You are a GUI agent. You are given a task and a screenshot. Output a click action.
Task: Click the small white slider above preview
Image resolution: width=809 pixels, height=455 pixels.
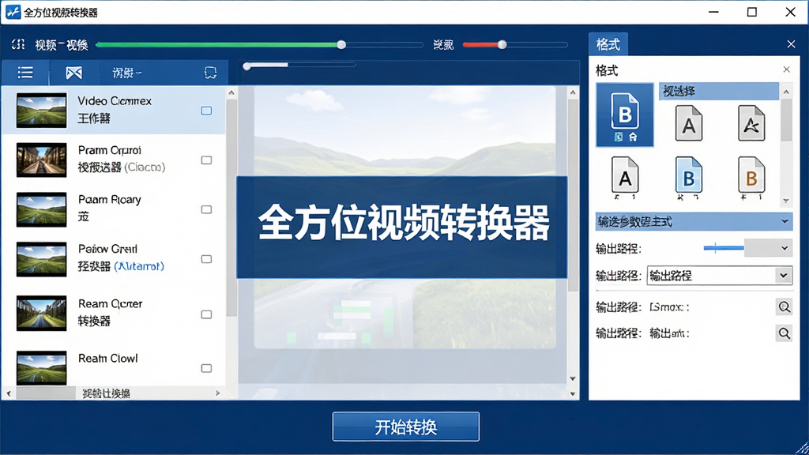pos(246,66)
